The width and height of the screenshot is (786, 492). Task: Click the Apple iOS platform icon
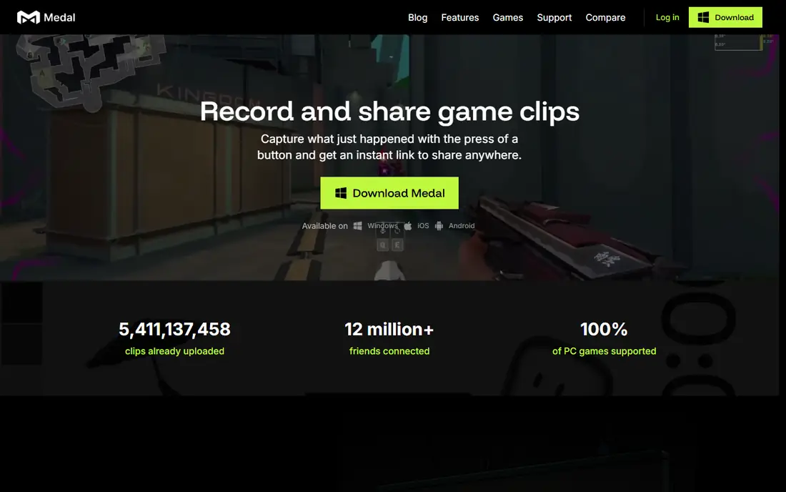408,226
